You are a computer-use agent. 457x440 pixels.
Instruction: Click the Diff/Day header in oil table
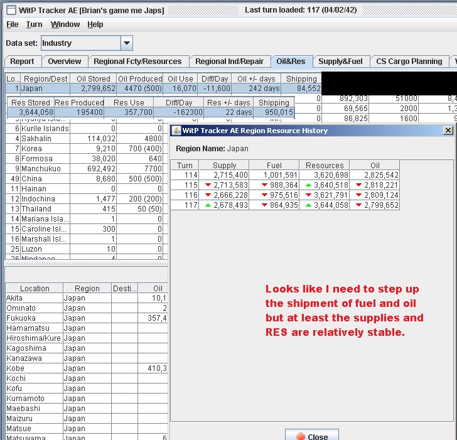pyautogui.click(x=215, y=78)
